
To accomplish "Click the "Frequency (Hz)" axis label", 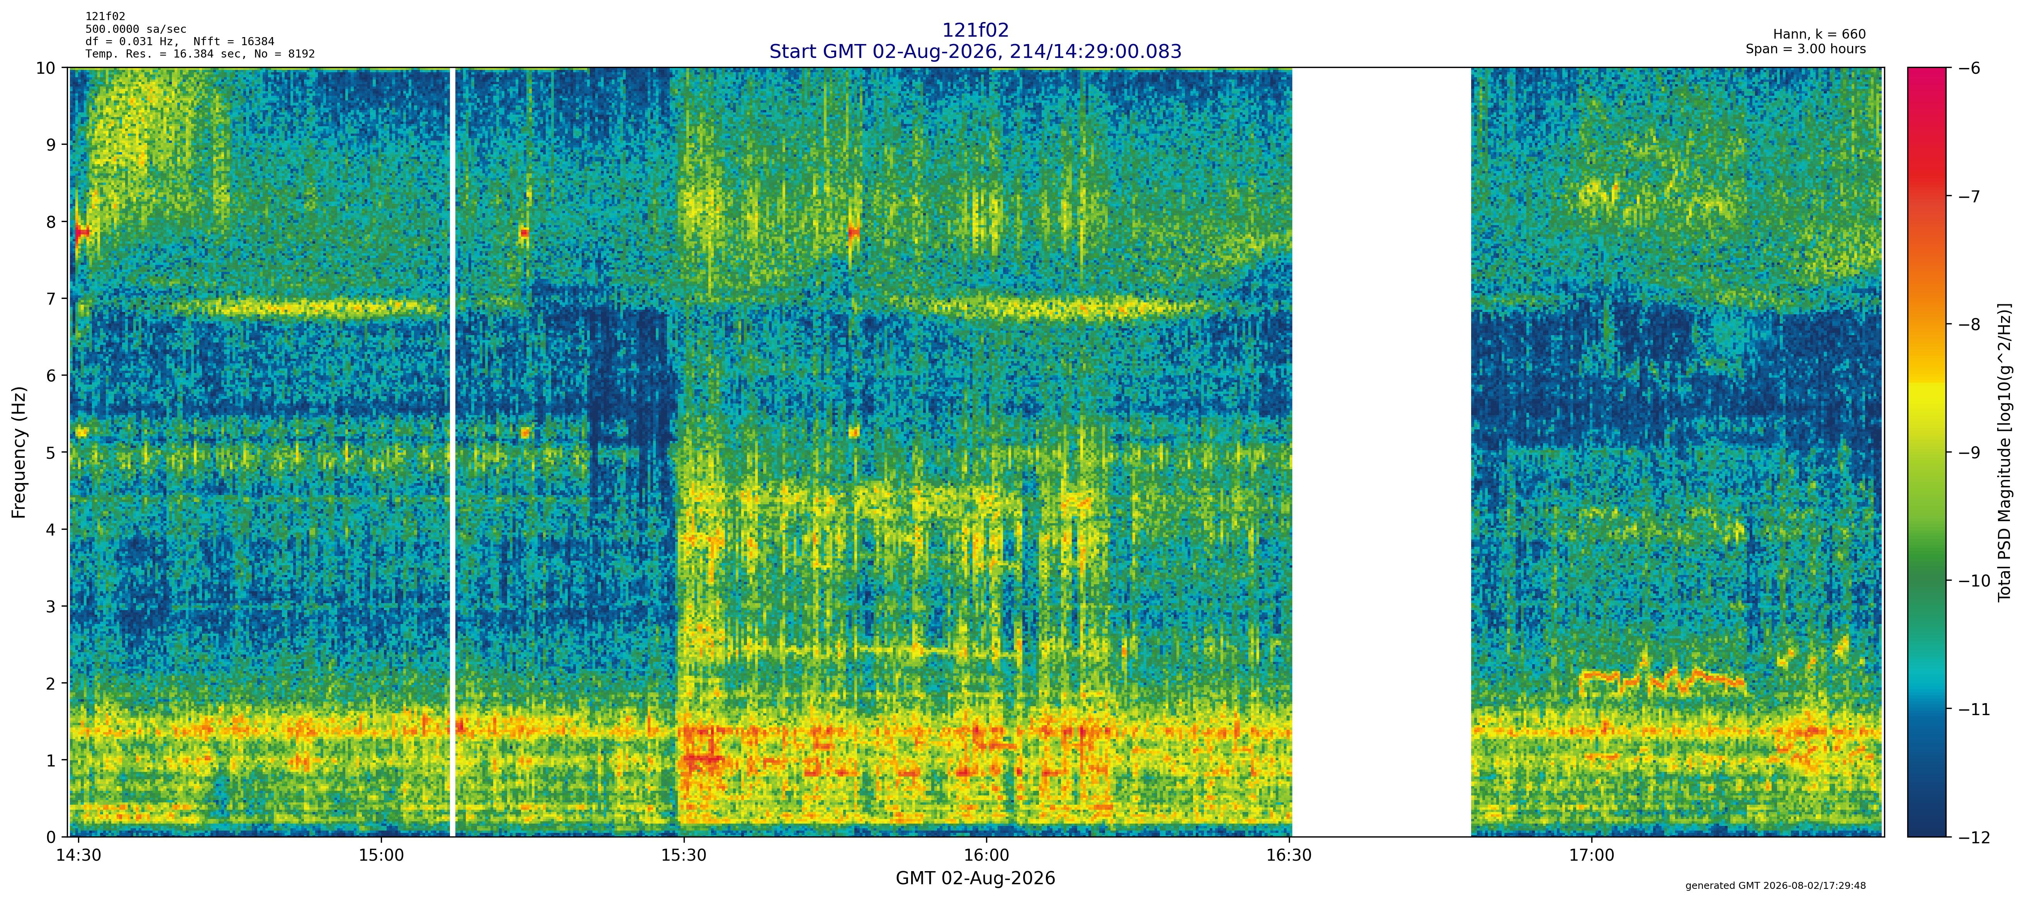I will pyautogui.click(x=19, y=452).
